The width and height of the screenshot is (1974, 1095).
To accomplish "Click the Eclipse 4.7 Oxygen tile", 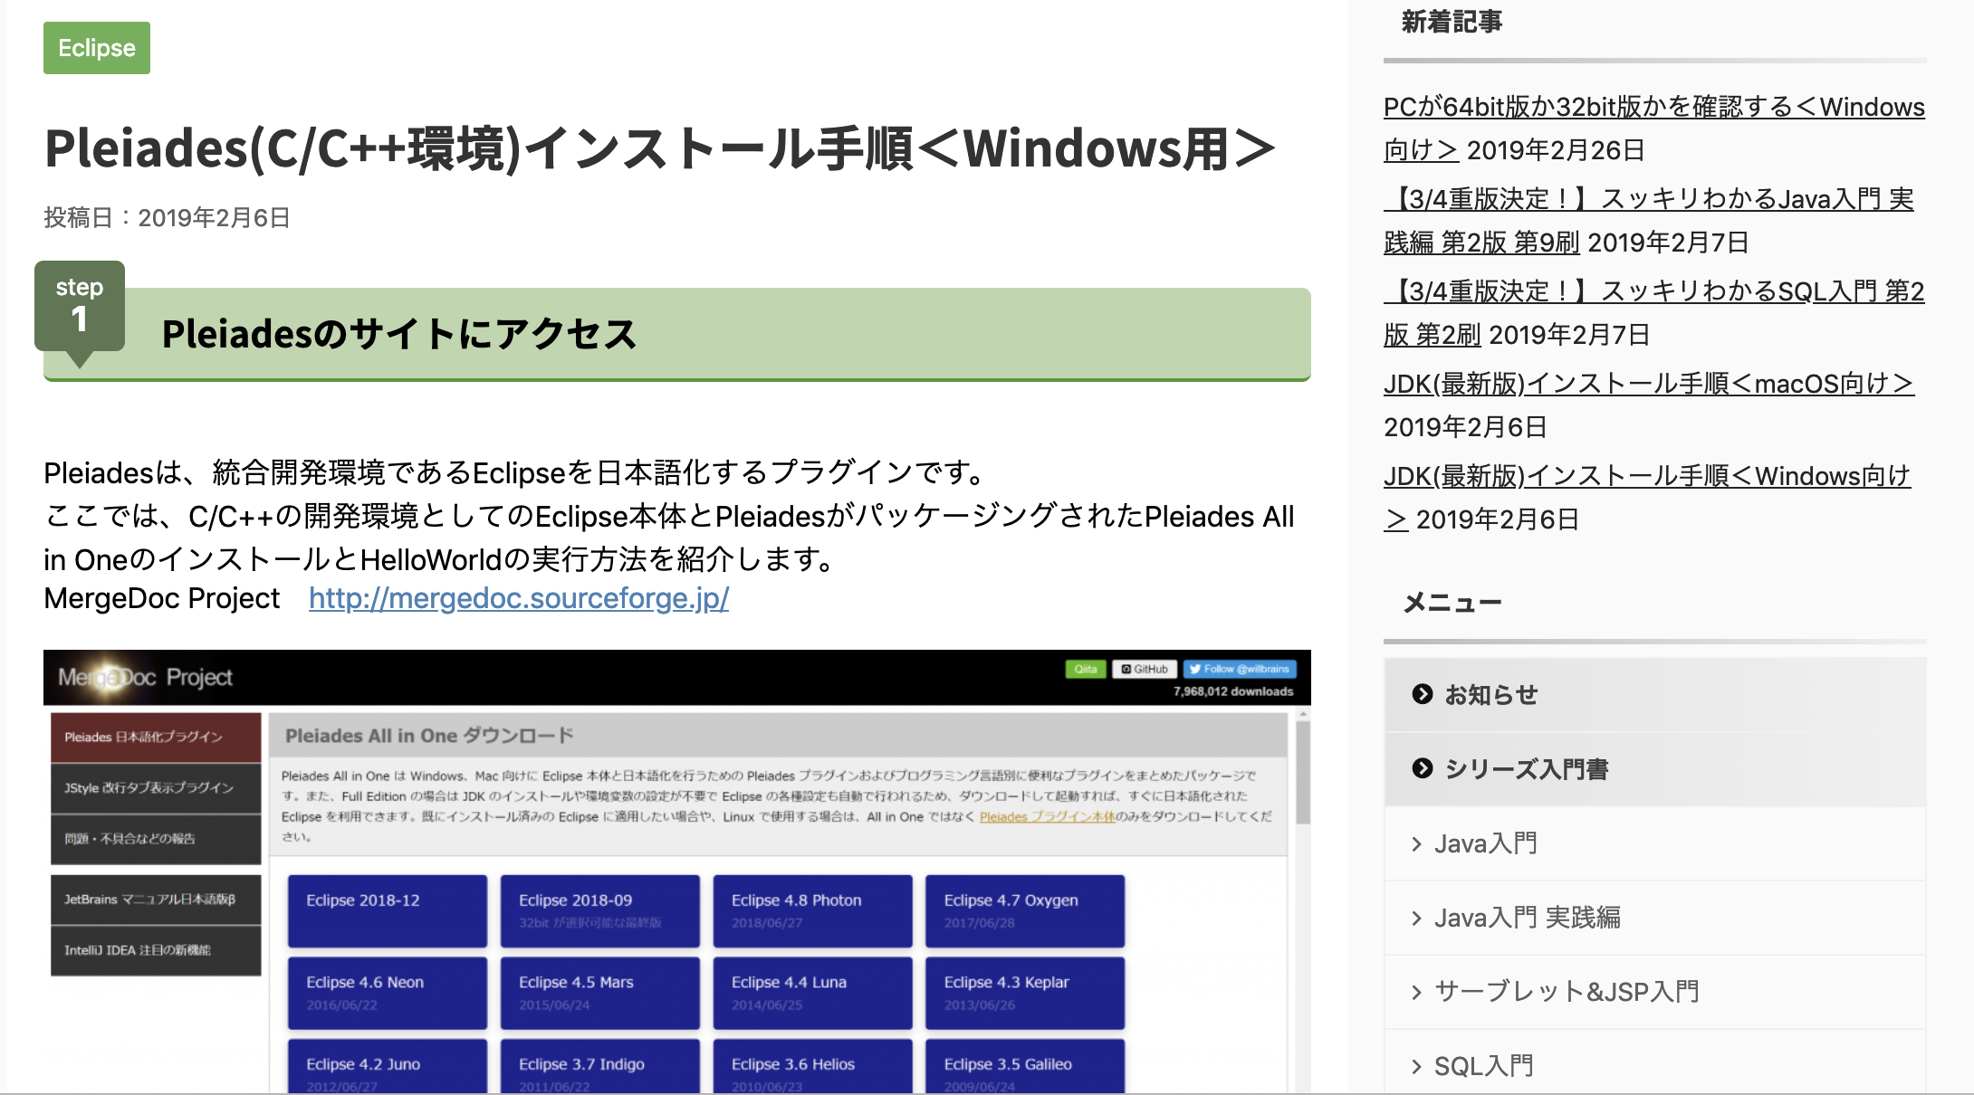I will pos(1025,910).
